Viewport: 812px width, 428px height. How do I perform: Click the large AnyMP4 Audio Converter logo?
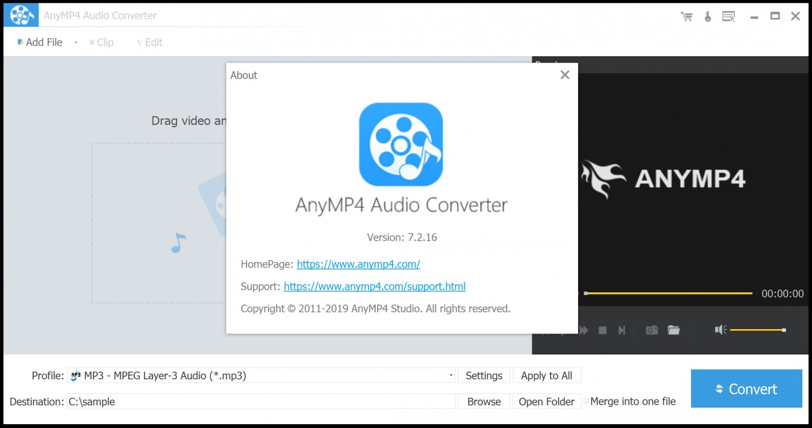401,144
